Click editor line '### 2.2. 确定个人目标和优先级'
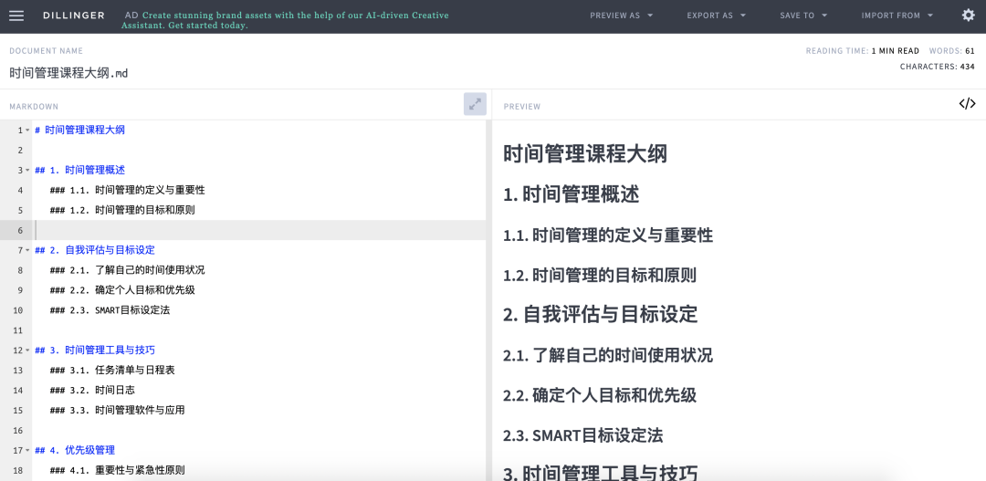Viewport: 986px width, 481px height. pyautogui.click(x=122, y=290)
